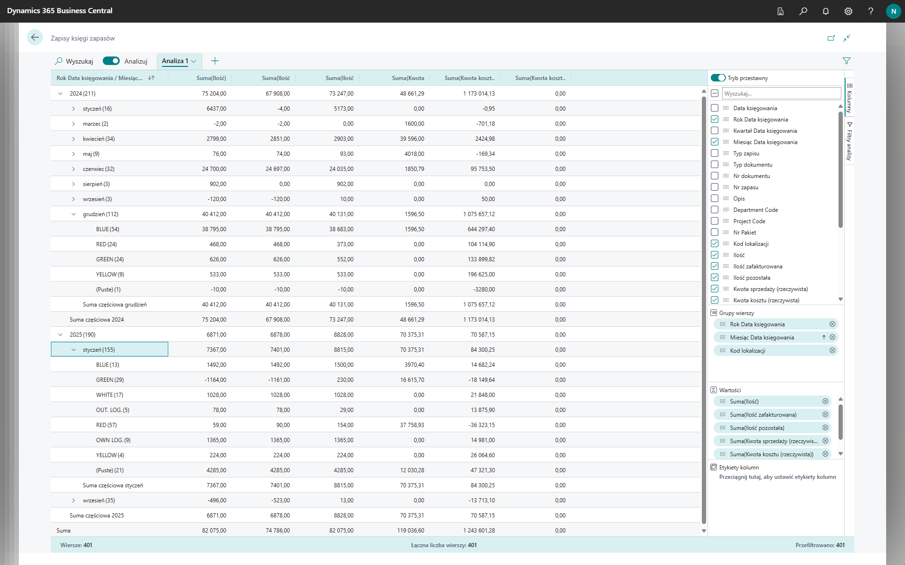The width and height of the screenshot is (905, 565).
Task: Uncheck Kod lokalizacji checkbox
Action: click(x=715, y=244)
